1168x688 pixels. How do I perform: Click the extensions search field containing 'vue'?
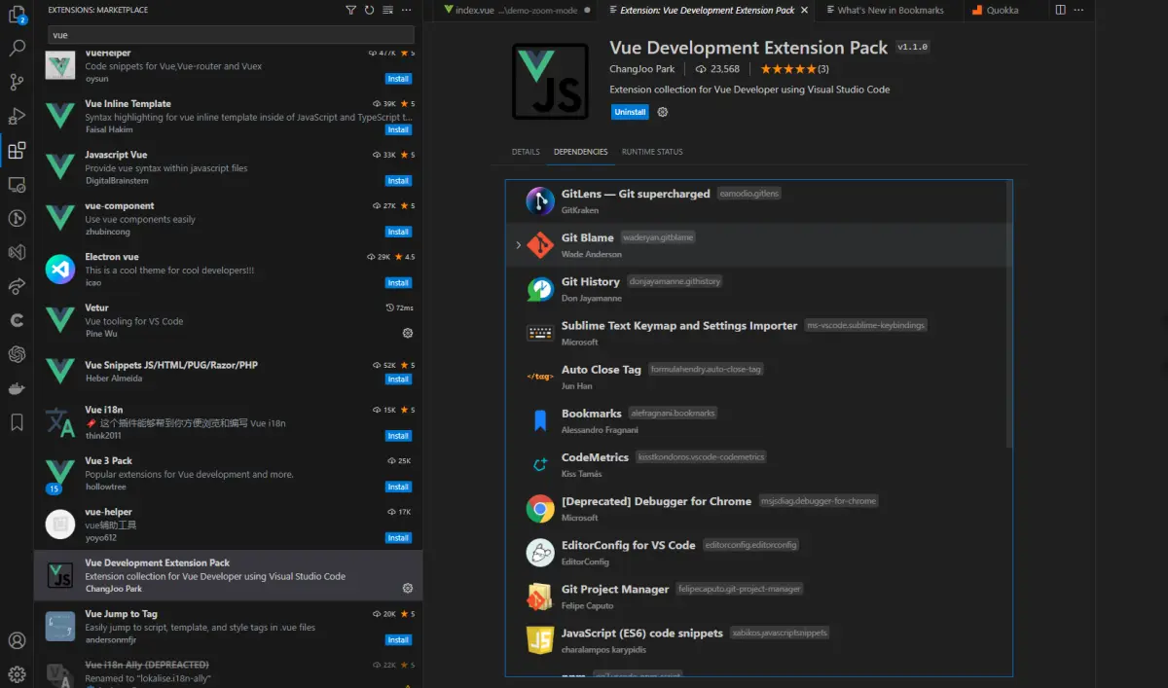pos(231,34)
